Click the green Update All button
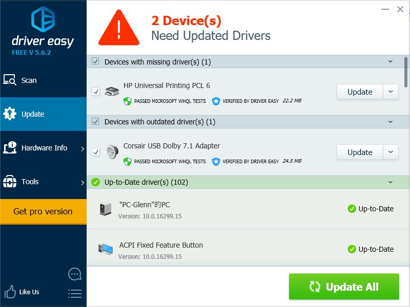Screen dimensions: 410x307 [344, 287]
